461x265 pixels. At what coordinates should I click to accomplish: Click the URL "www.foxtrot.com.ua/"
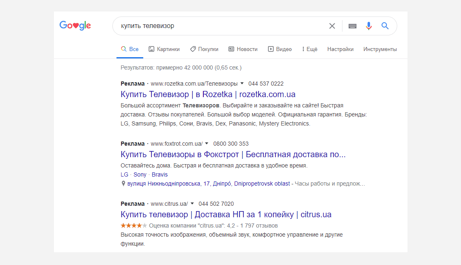coord(177,144)
